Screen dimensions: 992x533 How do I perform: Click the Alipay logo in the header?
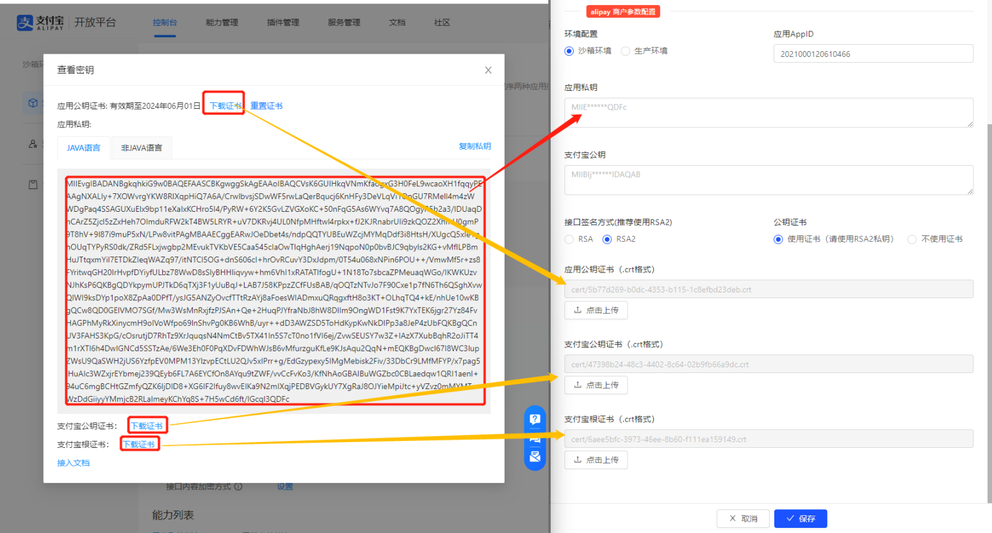coord(40,22)
